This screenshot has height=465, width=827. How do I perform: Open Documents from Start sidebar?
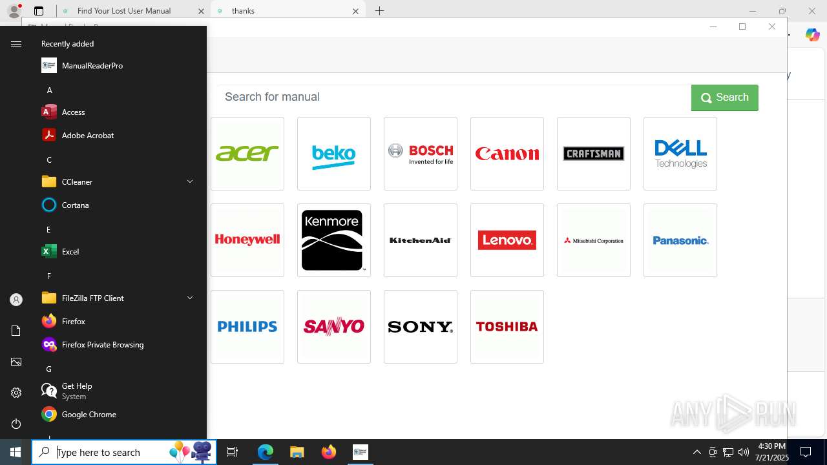tap(16, 331)
